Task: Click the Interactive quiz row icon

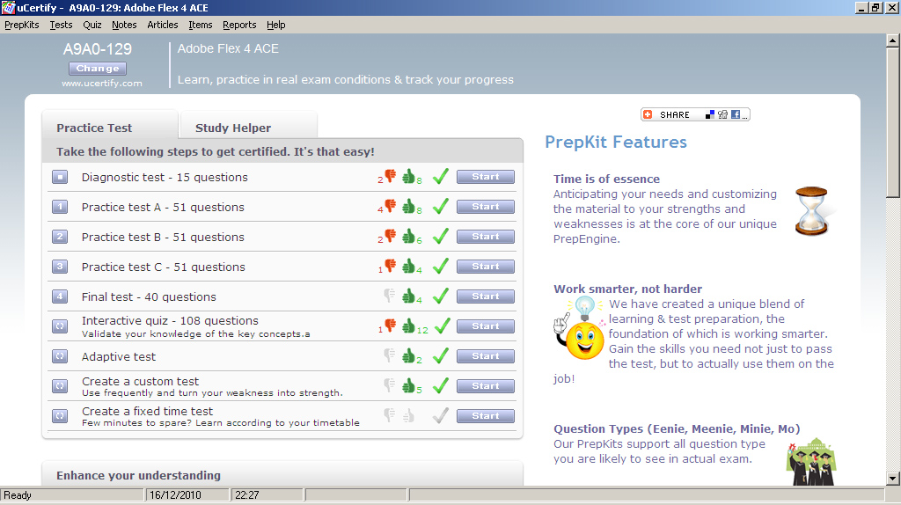Action: 60,326
